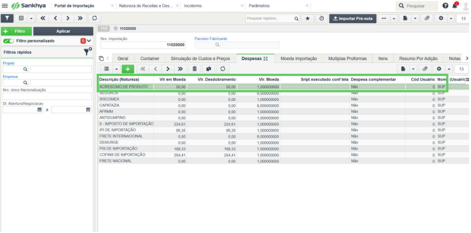Viewport: 471px width, 233px height.
Task: Open the main toolbar export dropdown arrow
Action: point(415,19)
